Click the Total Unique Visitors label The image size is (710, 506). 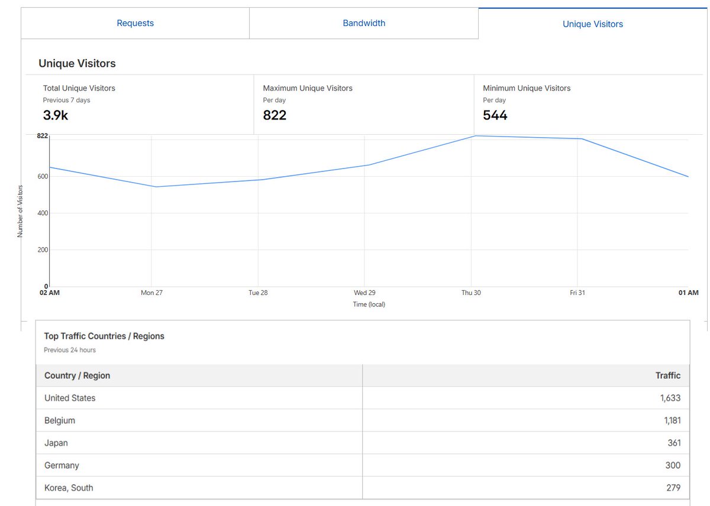coord(79,88)
